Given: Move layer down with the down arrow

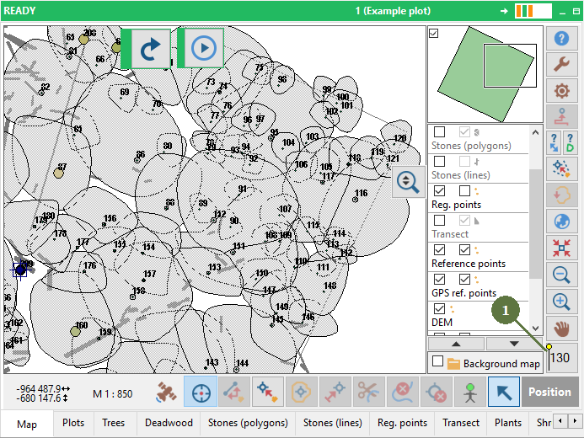Looking at the screenshot, I should (x=514, y=344).
